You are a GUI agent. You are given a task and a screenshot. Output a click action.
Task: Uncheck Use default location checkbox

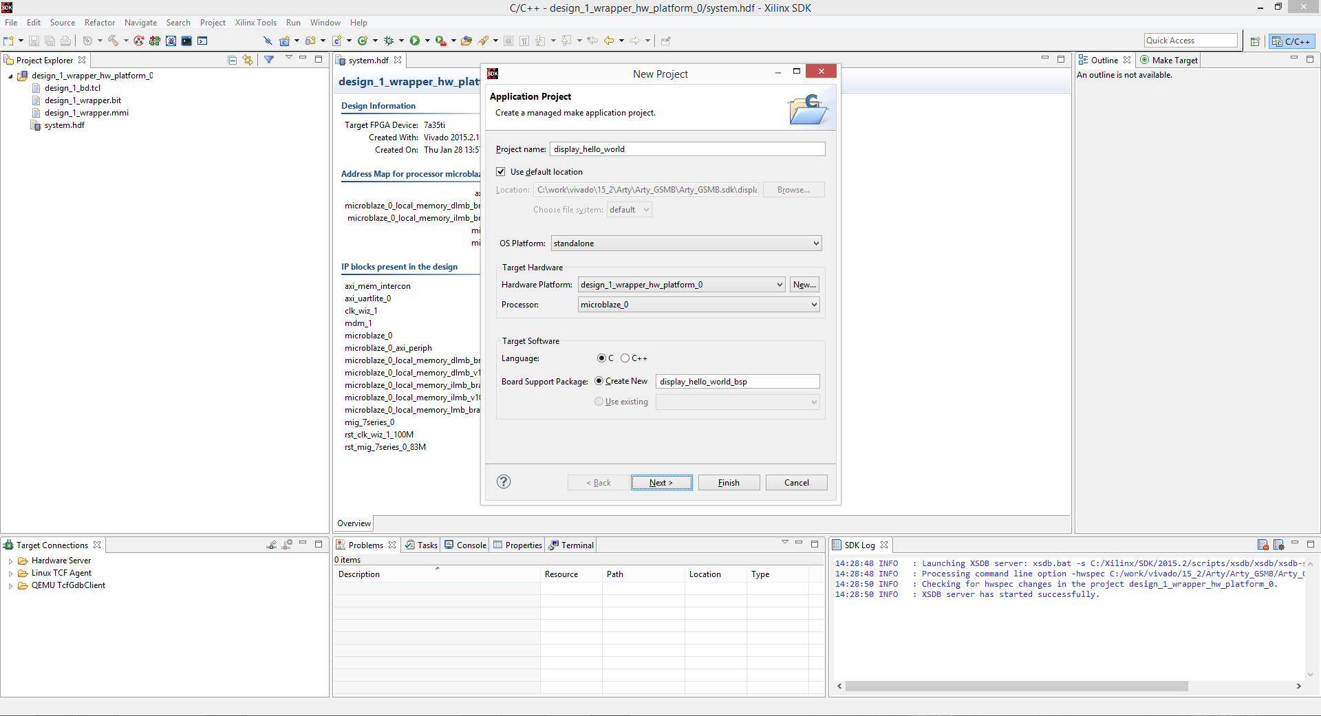(501, 172)
